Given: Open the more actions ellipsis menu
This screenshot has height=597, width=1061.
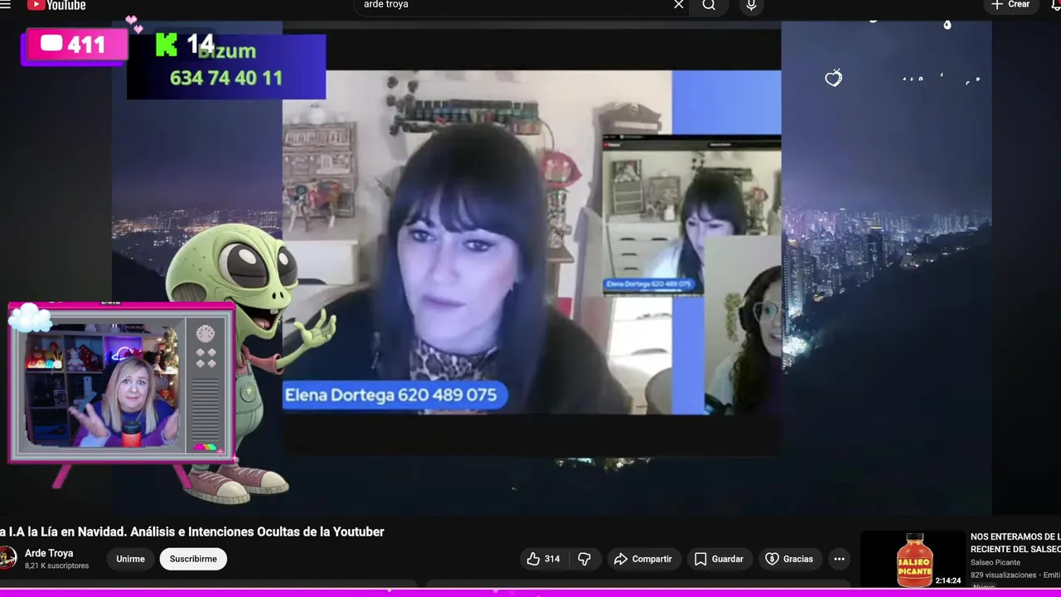Looking at the screenshot, I should tap(839, 559).
